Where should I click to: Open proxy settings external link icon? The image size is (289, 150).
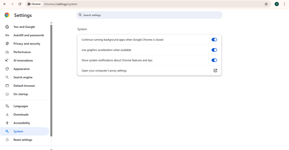coord(215,70)
